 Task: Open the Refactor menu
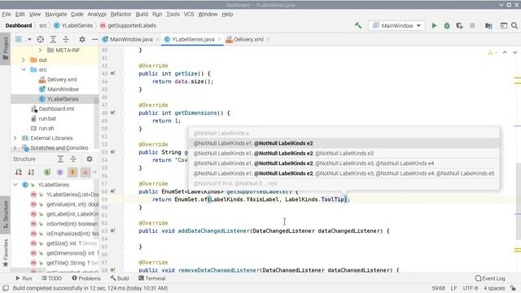120,15
